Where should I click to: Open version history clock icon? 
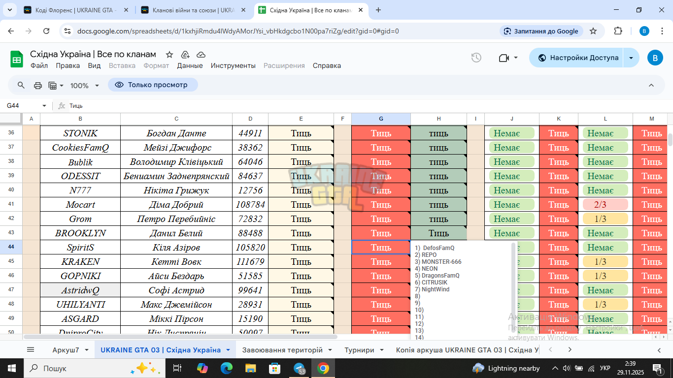click(x=476, y=58)
